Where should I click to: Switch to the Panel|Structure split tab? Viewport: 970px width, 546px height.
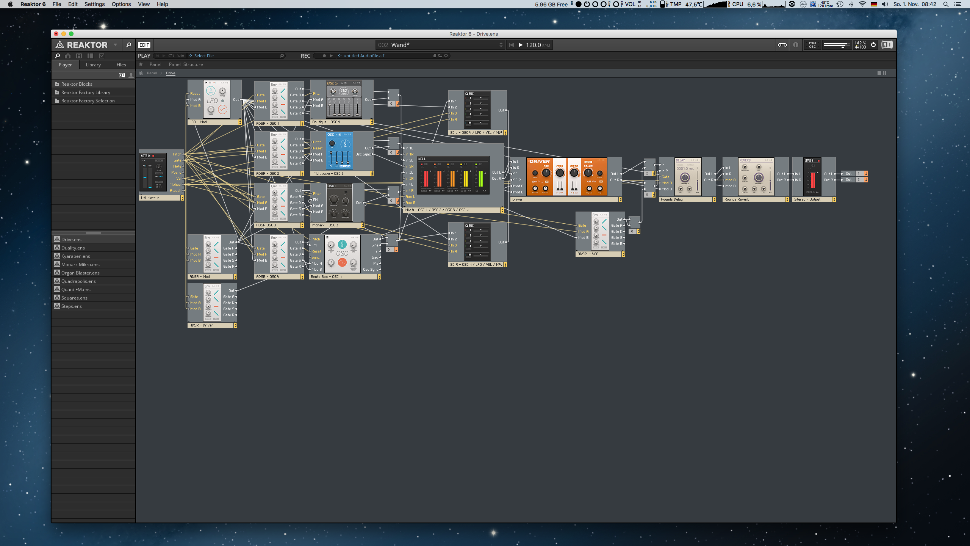(186, 64)
